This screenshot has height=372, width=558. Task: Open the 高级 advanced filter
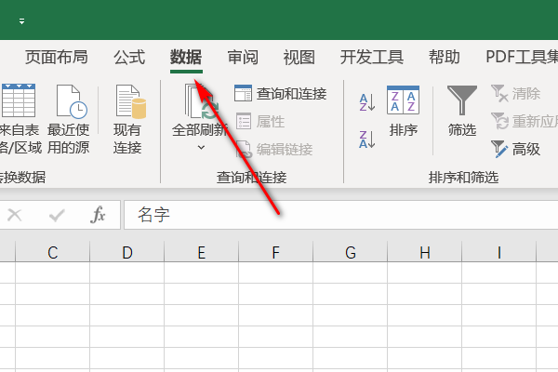click(x=515, y=149)
